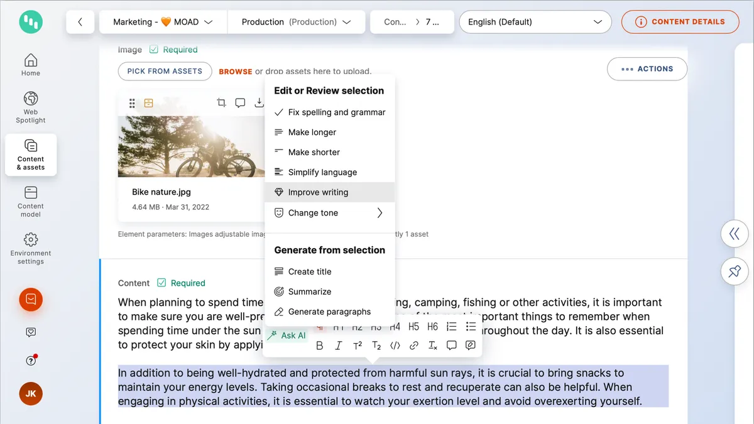The width and height of the screenshot is (754, 424).
Task: Open the Con… breadcrumb path
Action: (x=395, y=22)
